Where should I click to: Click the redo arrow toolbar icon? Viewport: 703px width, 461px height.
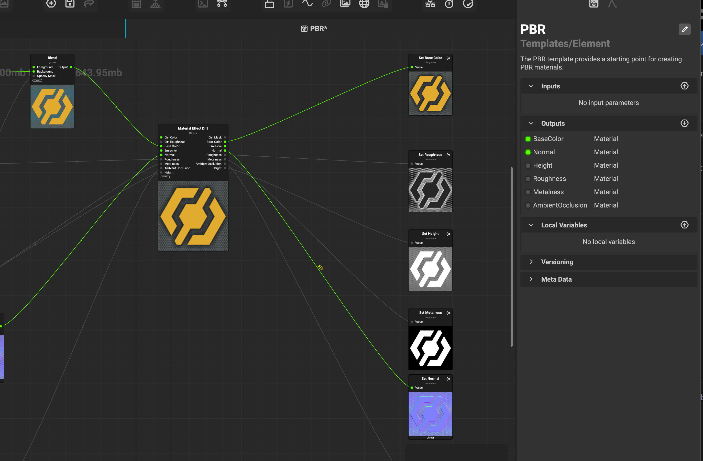(89, 4)
